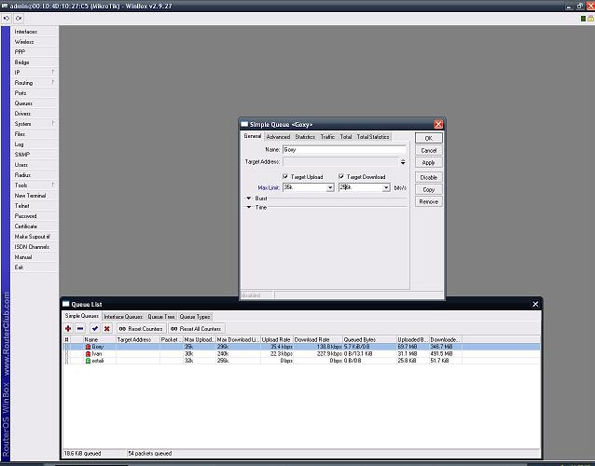Select the ostali row in queue list
This screenshot has height=466, width=595.
tap(301, 361)
